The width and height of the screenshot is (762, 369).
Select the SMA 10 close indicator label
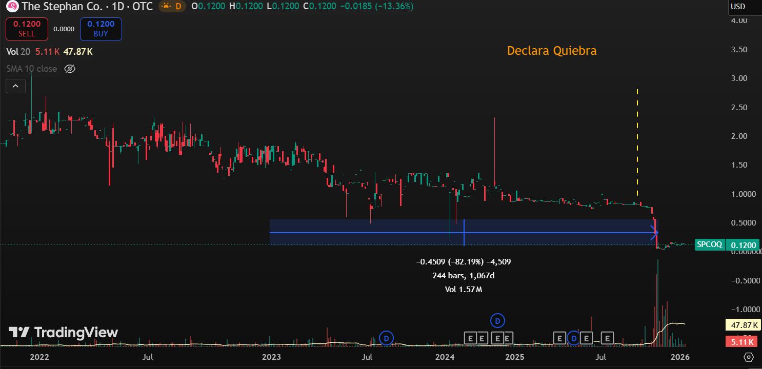pos(32,69)
